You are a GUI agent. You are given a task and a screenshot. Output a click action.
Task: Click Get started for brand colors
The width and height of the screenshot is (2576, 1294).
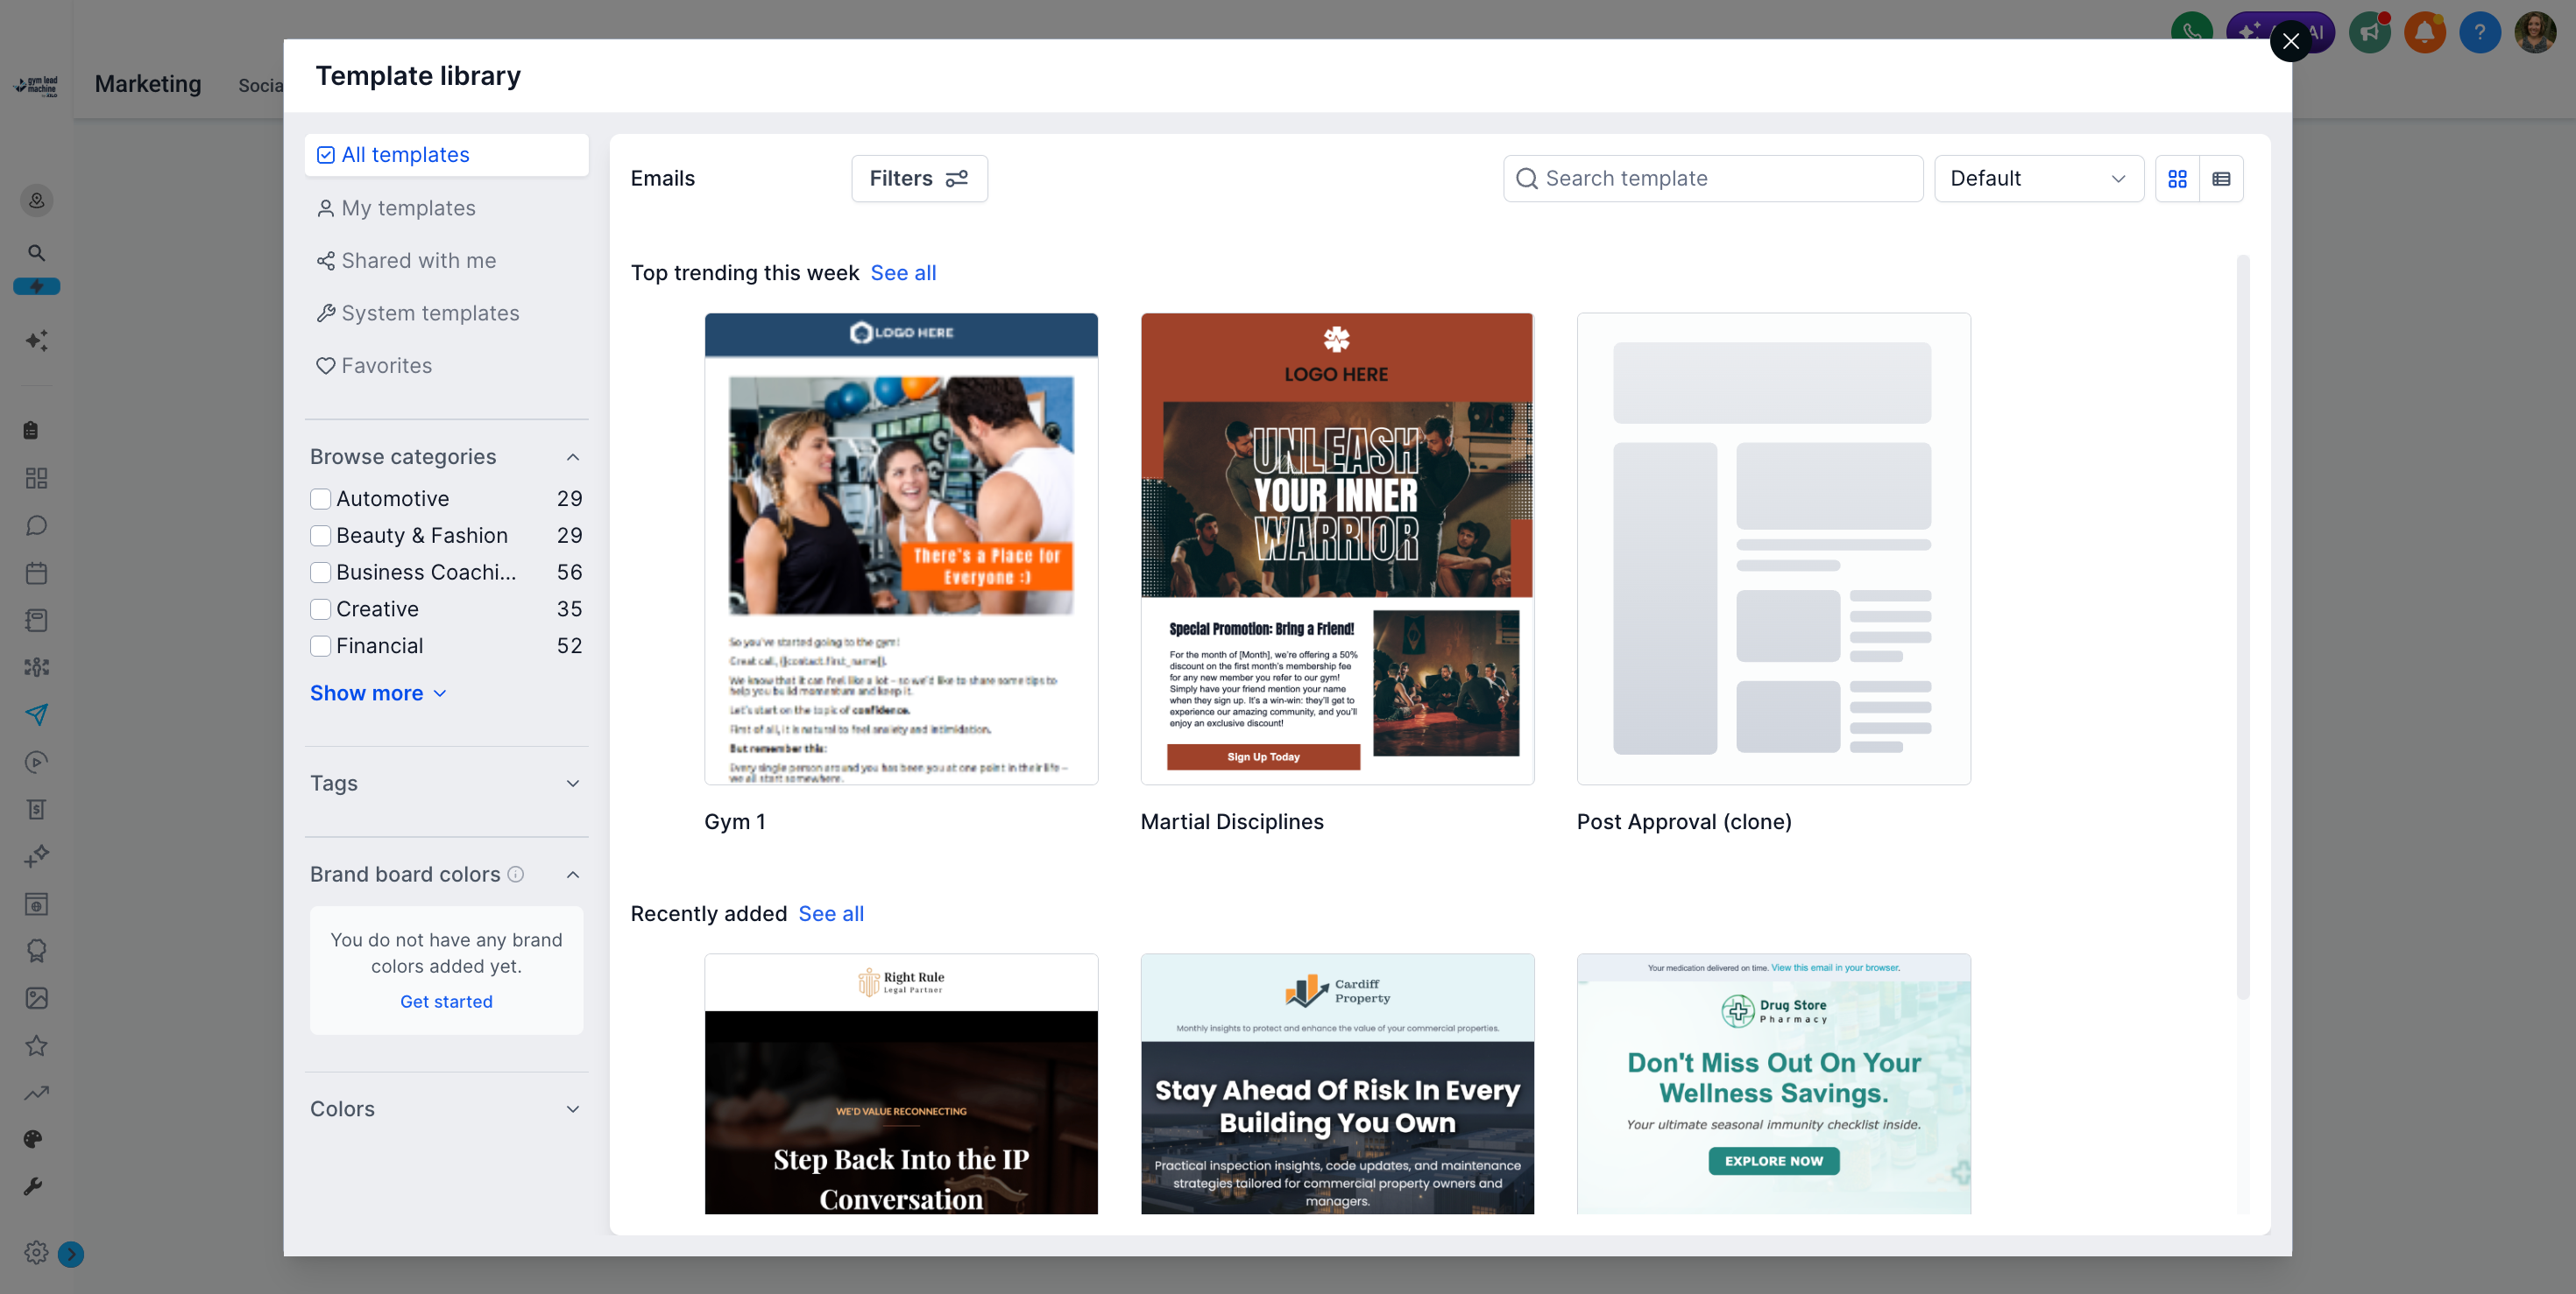446,1002
